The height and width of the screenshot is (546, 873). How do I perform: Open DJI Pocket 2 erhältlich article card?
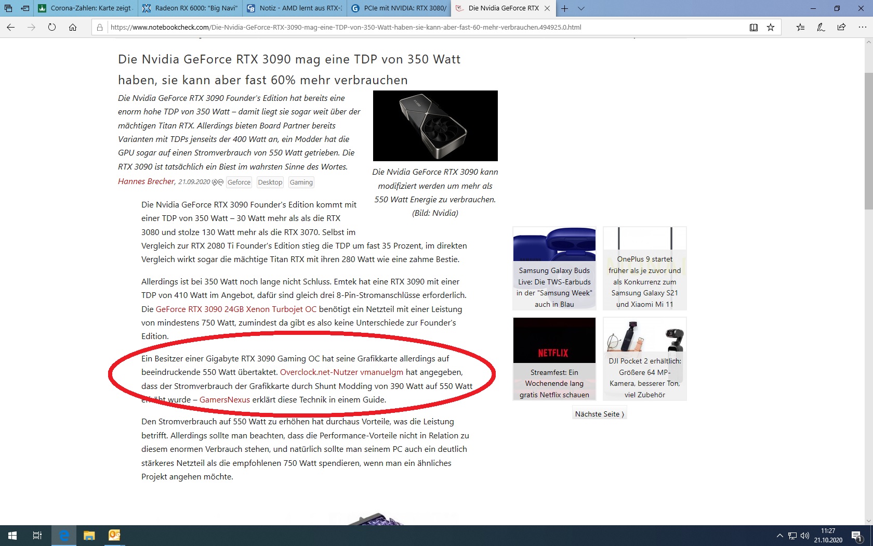645,359
